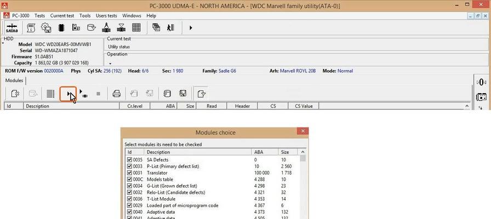
Task: Open the PC-3000 menu
Action: pyautogui.click(x=21, y=15)
